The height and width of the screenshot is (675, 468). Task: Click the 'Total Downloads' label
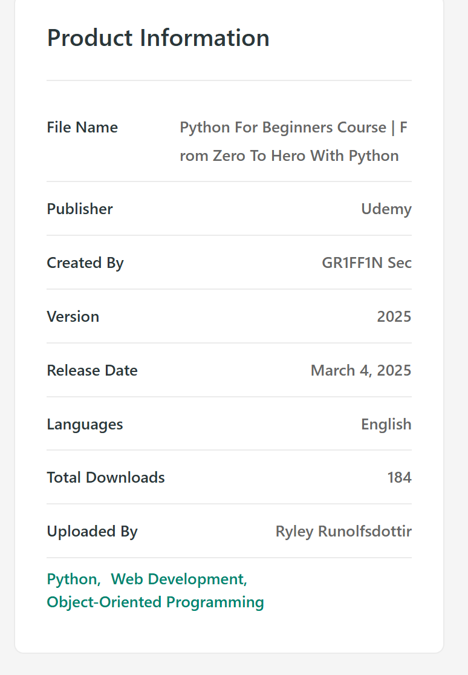click(x=106, y=477)
